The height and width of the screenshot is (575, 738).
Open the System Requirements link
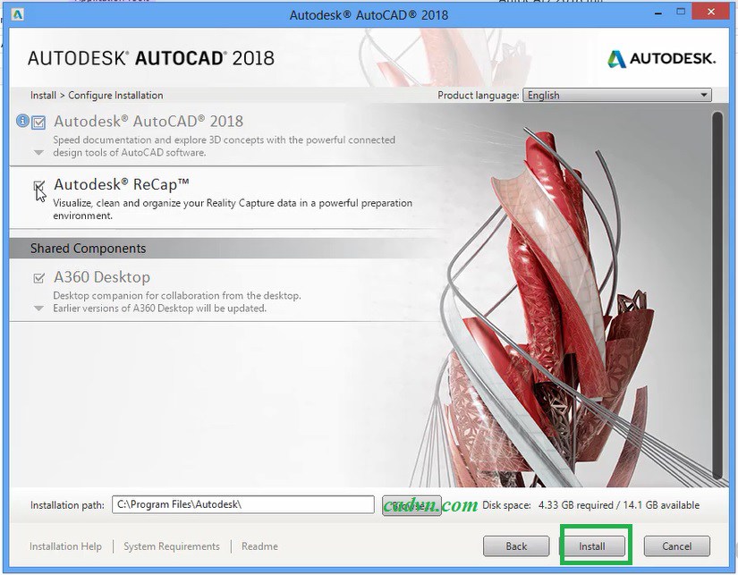[172, 546]
